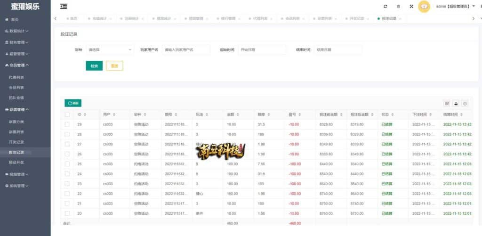Toggle fullscreen with the expand icon

pos(411,6)
